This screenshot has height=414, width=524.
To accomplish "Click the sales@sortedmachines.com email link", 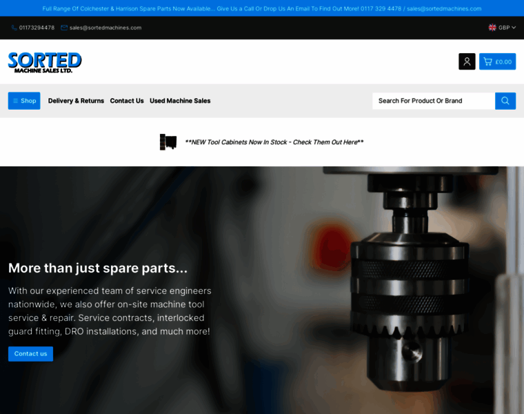I will 105,28.
